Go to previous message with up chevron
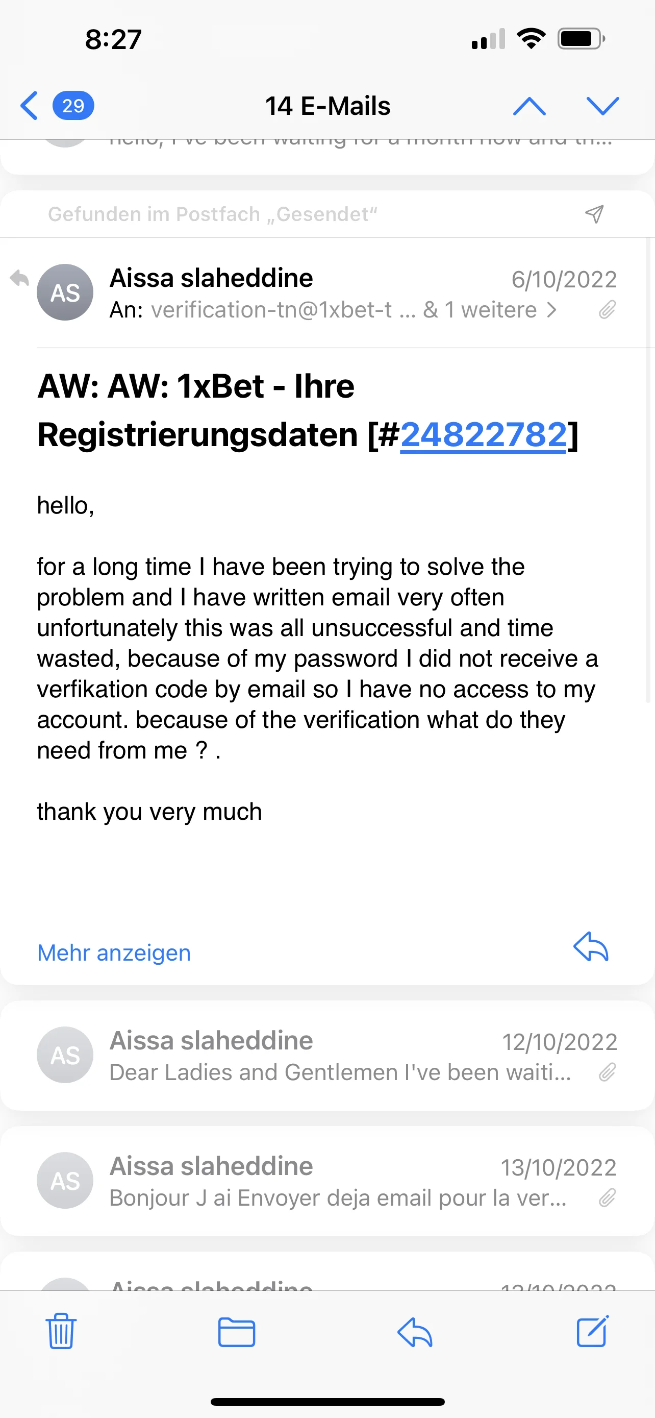The image size is (655, 1418). click(529, 105)
